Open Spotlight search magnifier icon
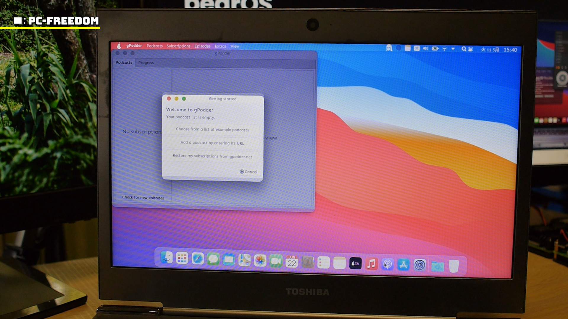Screen dimensions: 568x319 [464, 49]
